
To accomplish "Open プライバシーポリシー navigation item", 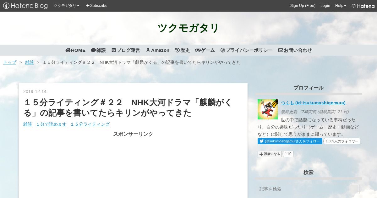I will click(247, 50).
